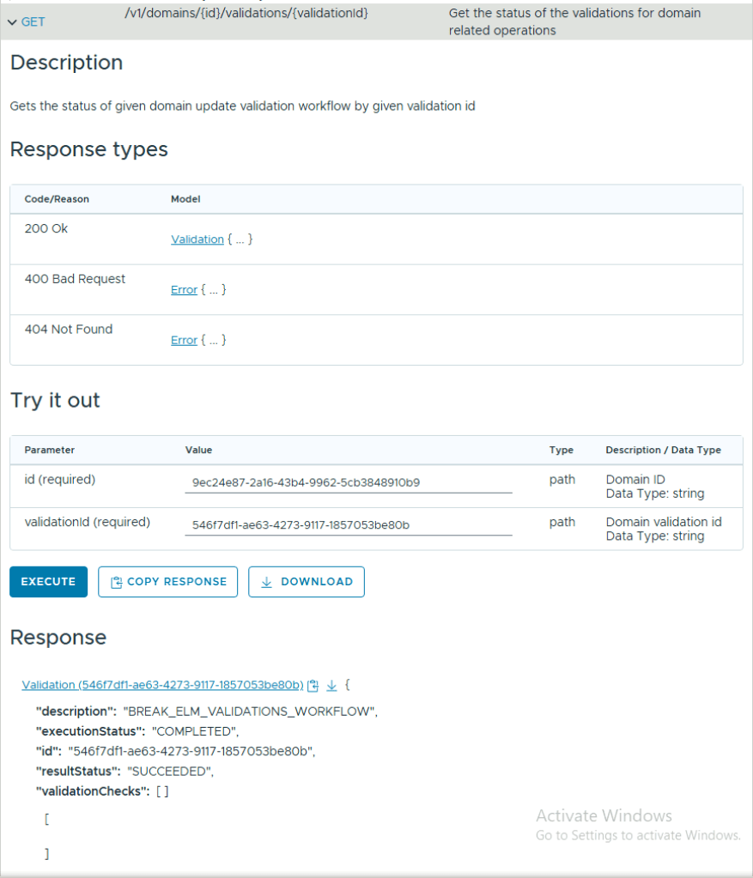
Task: Open the Error model link for 400 Bad Request
Action: coord(184,290)
